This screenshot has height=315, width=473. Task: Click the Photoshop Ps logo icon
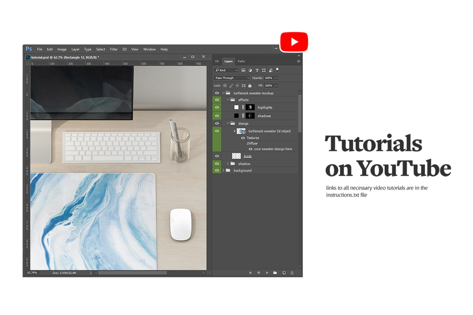(29, 49)
